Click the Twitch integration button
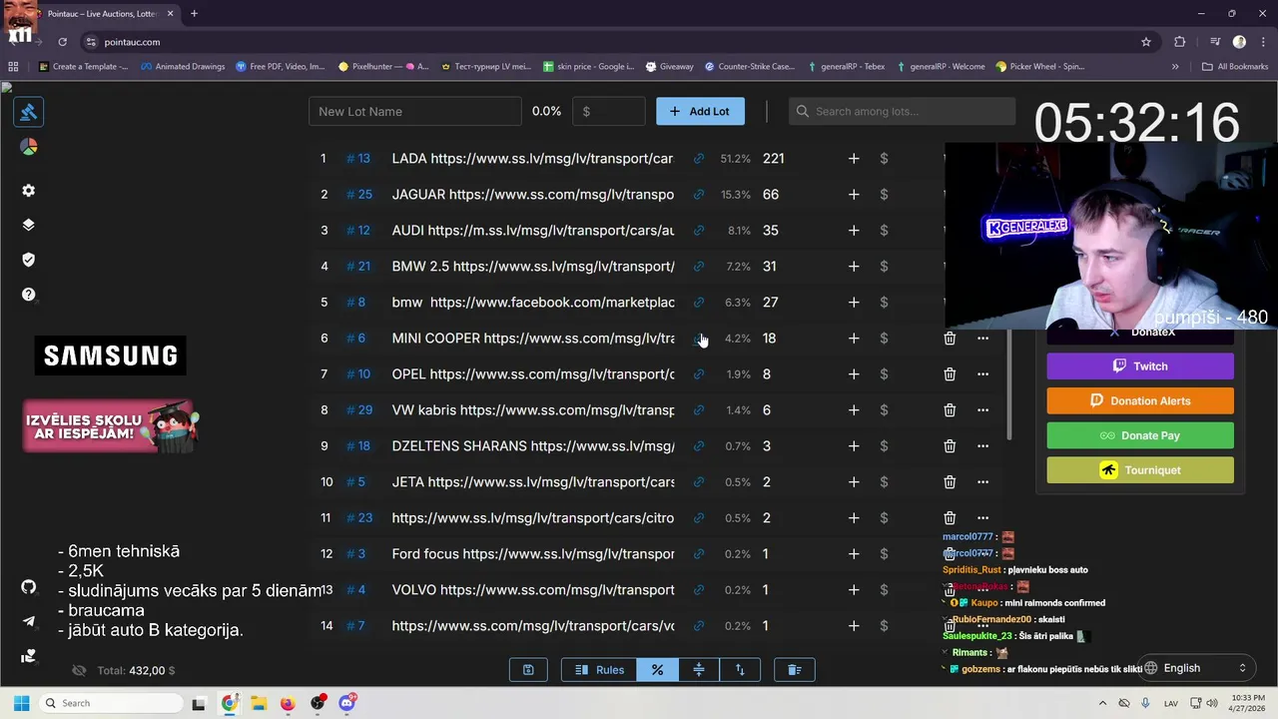The width and height of the screenshot is (1278, 719). tap(1140, 366)
